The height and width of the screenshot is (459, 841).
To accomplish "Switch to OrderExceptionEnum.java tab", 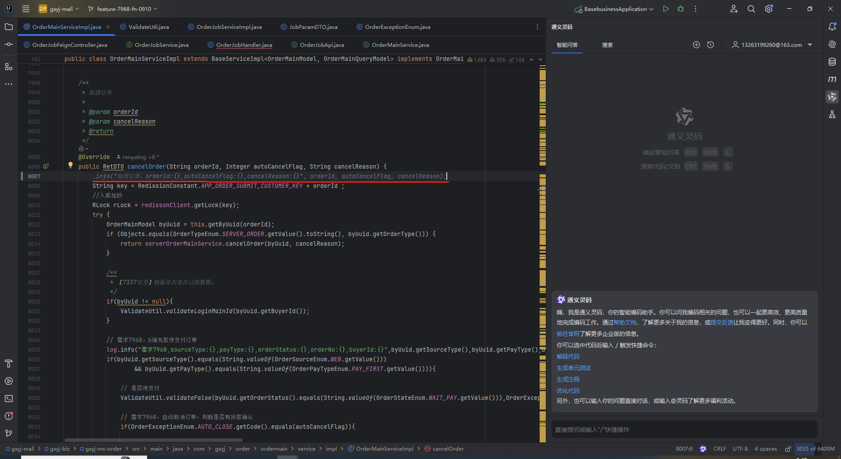I will tap(393, 27).
